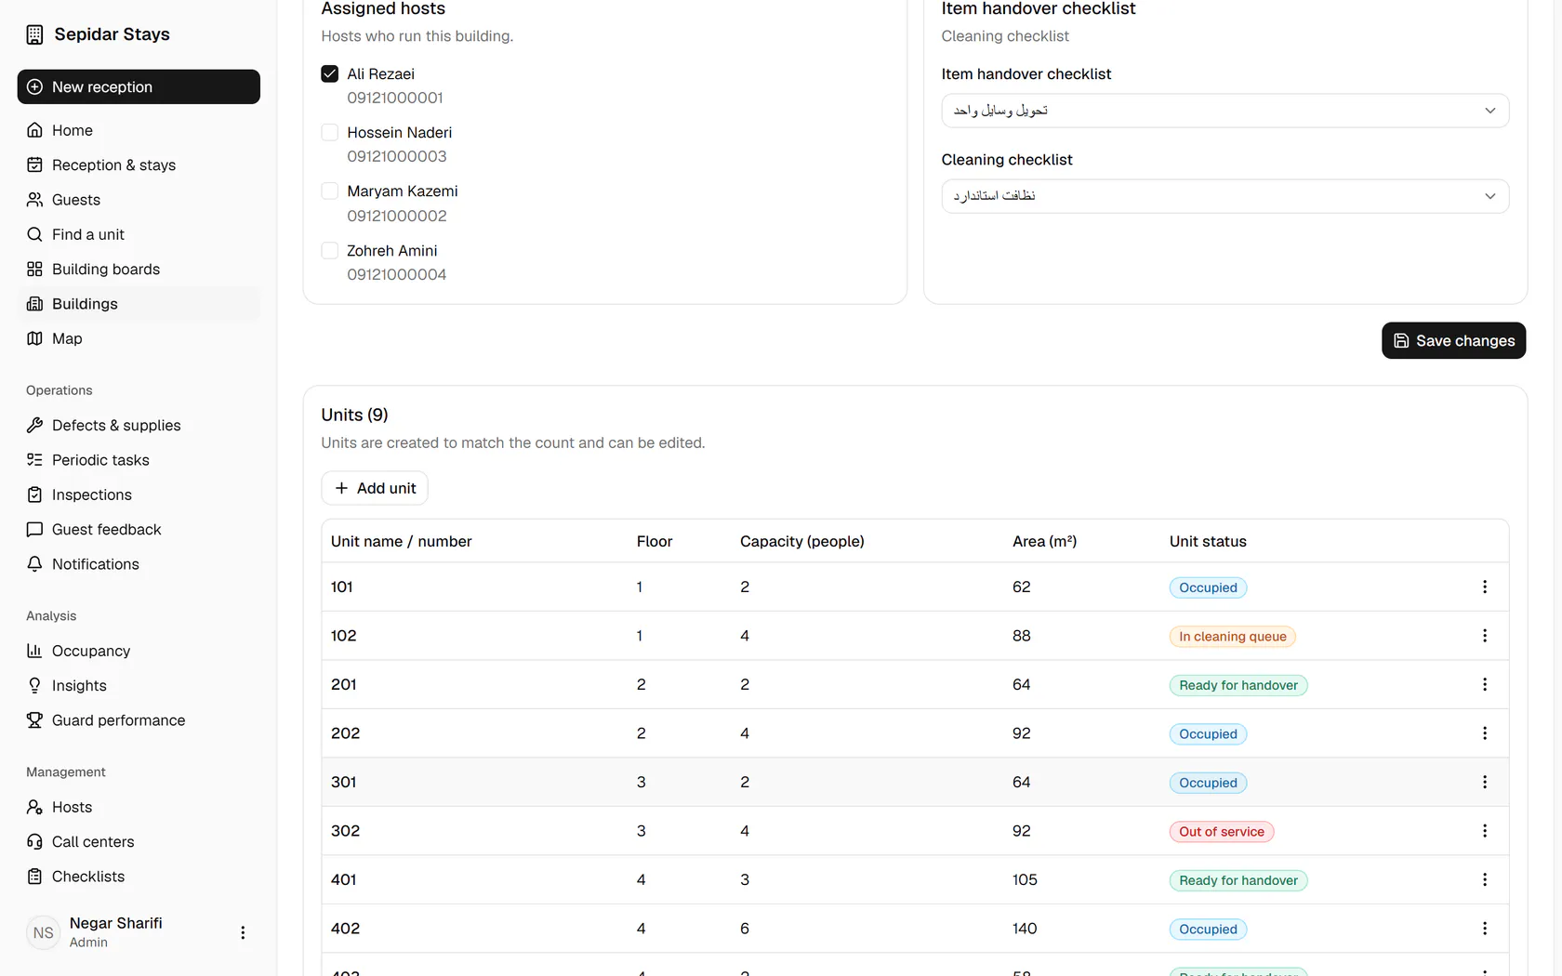Click the Occupied badge in unit 202 row
This screenshot has height=976, width=1562.
[1208, 734]
